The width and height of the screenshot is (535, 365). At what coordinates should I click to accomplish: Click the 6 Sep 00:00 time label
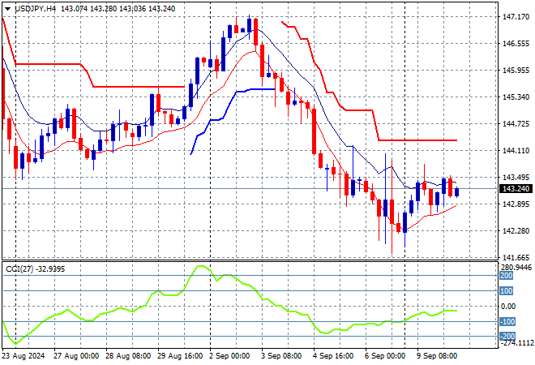pyautogui.click(x=385, y=356)
